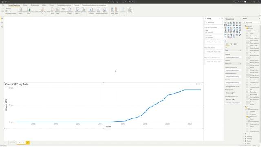Switch to the Widok ribbon tab
This screenshot has width=261, height=147.
coord(44,5)
